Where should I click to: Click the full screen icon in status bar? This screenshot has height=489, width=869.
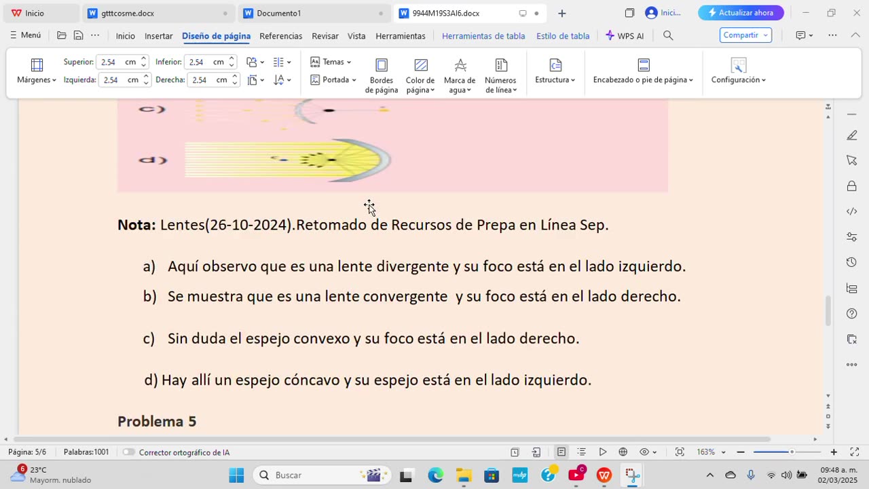[x=855, y=452]
